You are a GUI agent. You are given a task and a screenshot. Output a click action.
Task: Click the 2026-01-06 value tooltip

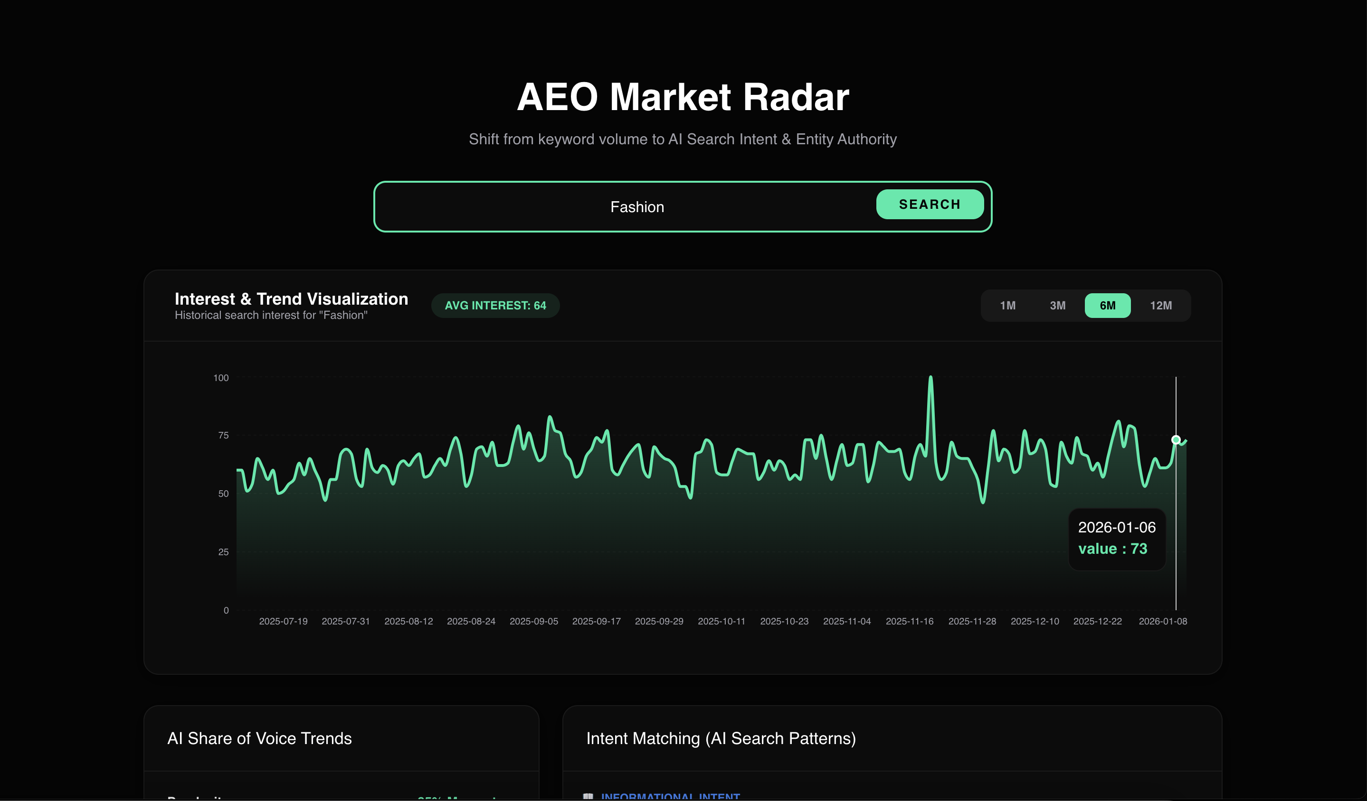1116,538
